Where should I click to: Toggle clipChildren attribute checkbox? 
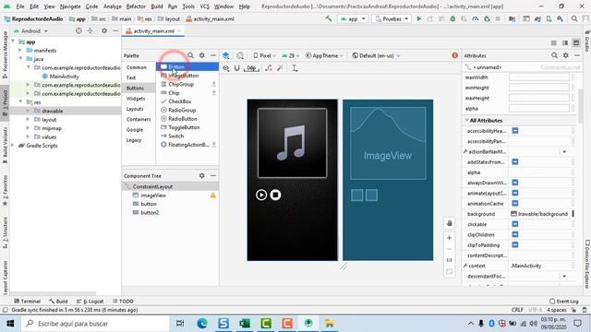click(515, 234)
